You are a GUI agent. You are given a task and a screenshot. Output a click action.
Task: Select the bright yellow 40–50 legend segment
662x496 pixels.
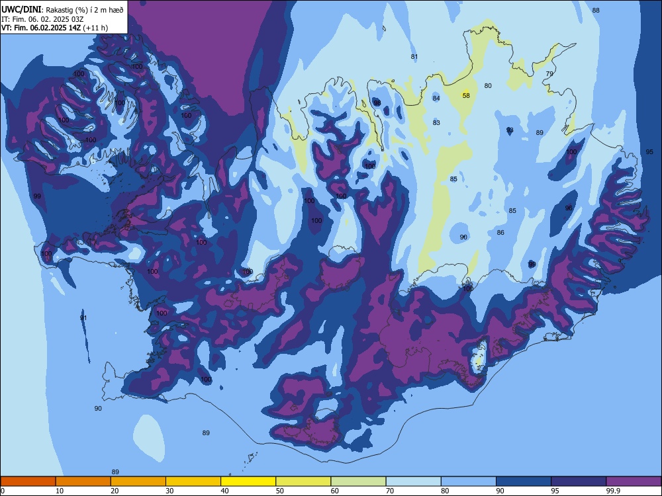point(248,481)
